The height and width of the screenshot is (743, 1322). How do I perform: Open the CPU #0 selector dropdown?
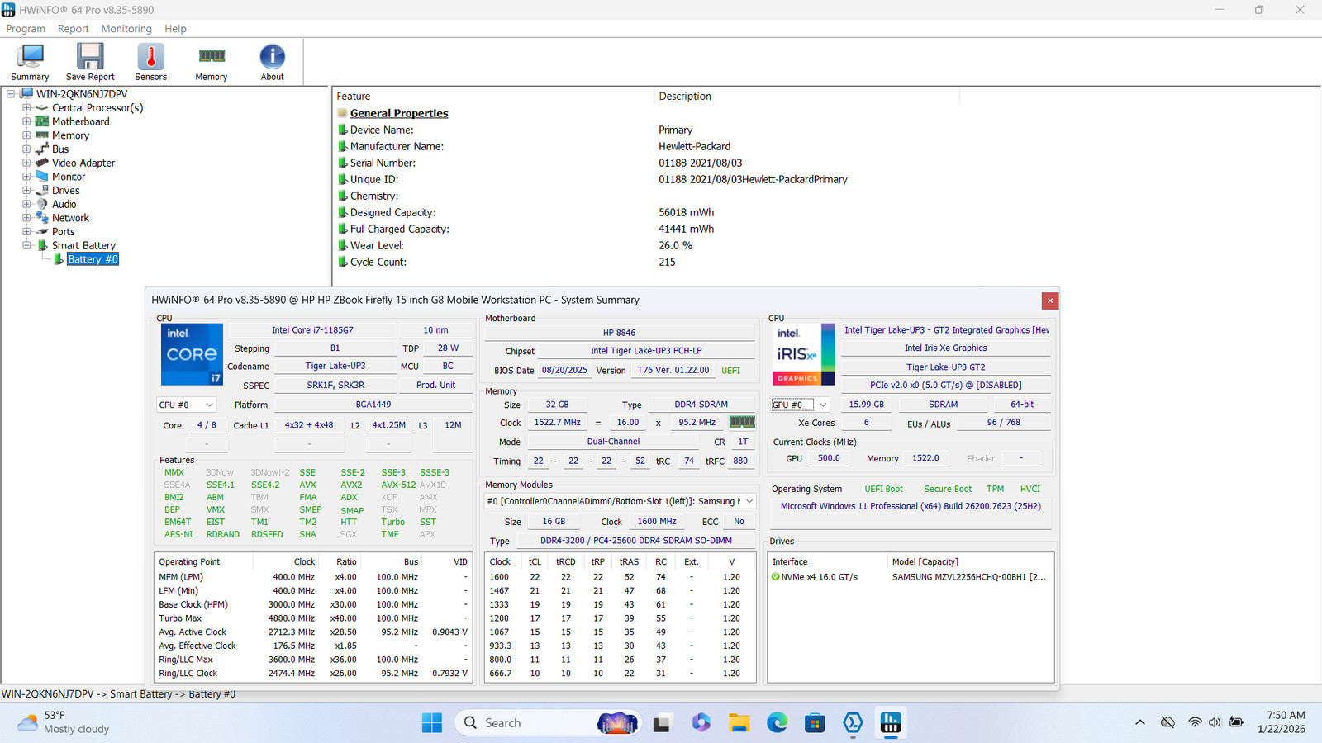pos(187,405)
